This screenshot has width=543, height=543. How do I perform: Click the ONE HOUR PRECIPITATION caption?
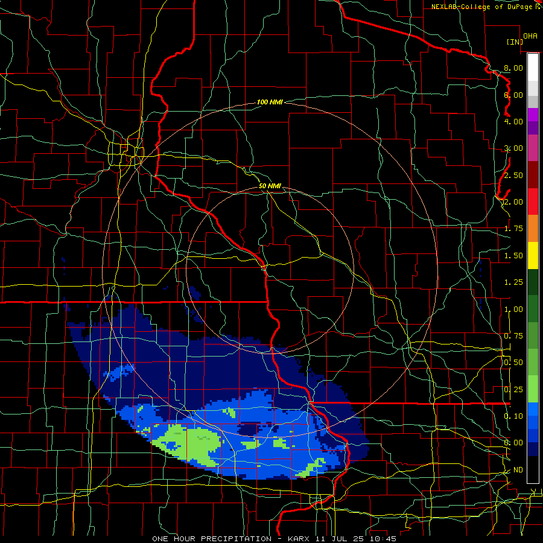coord(212,539)
